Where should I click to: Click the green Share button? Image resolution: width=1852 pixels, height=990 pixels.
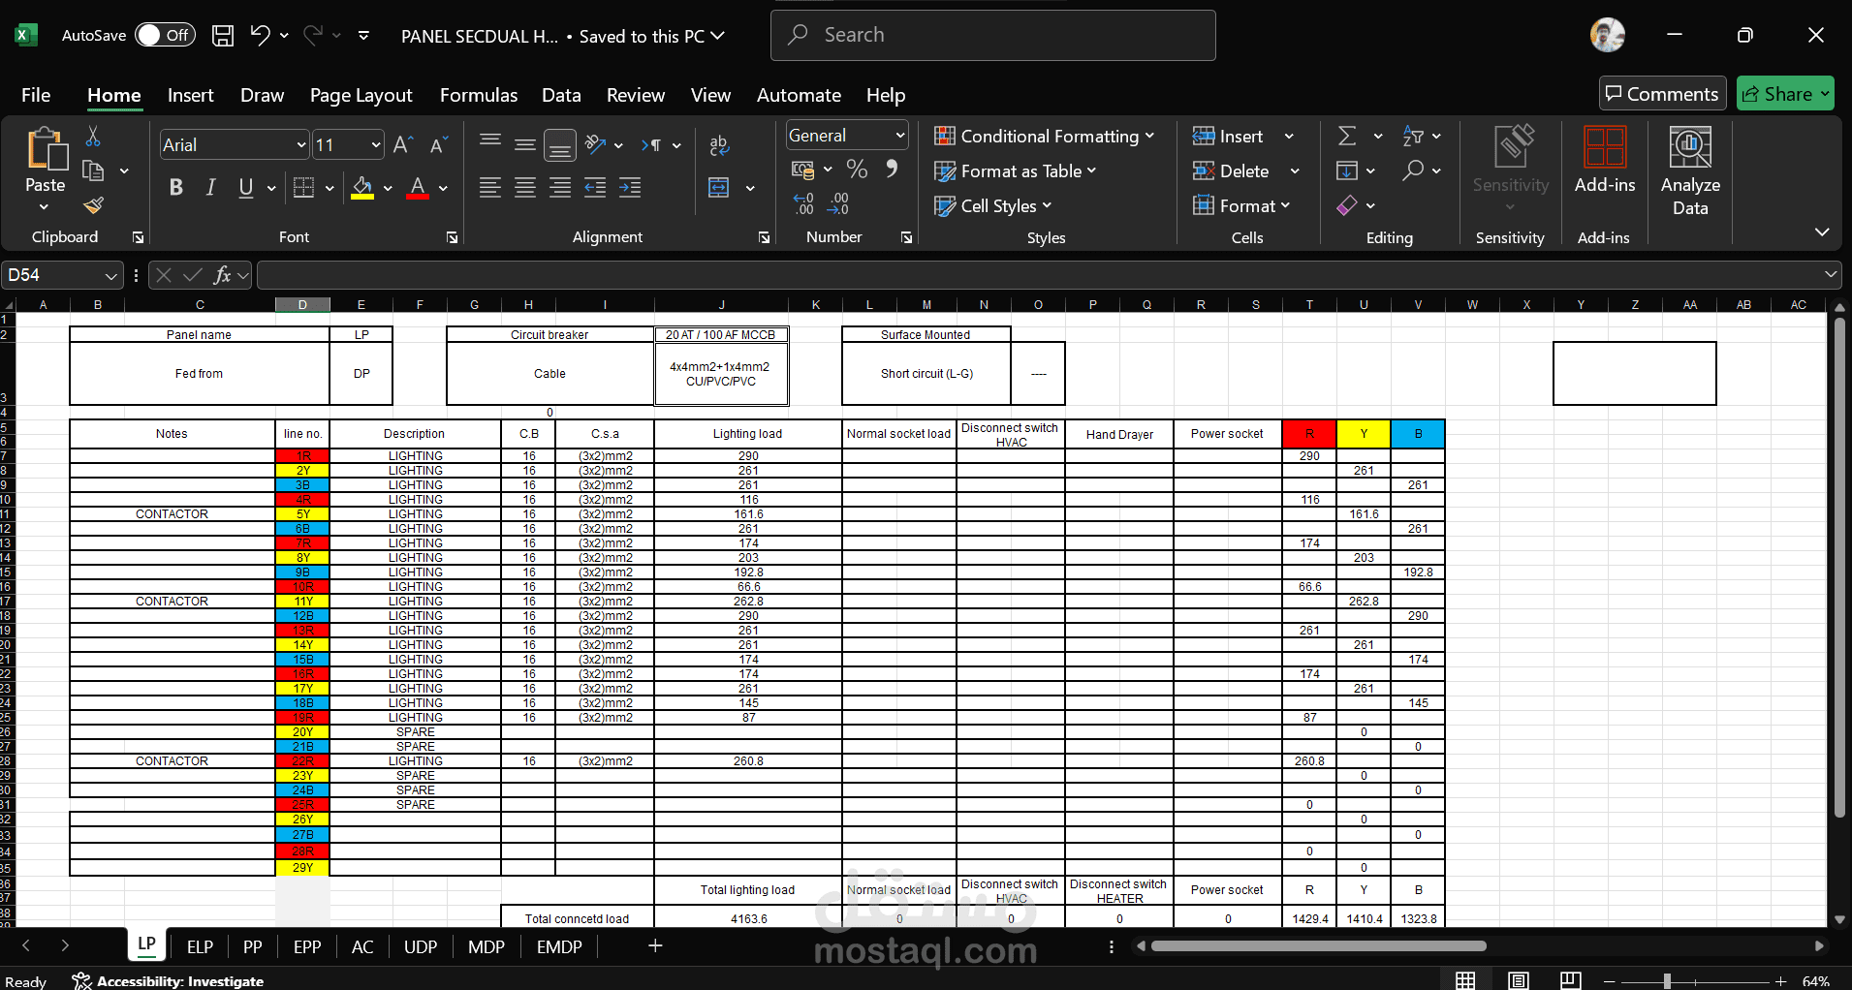point(1785,94)
